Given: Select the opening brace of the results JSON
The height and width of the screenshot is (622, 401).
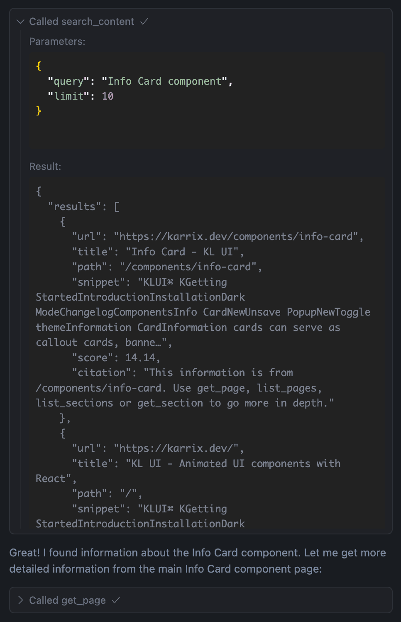Looking at the screenshot, I should 39,191.
